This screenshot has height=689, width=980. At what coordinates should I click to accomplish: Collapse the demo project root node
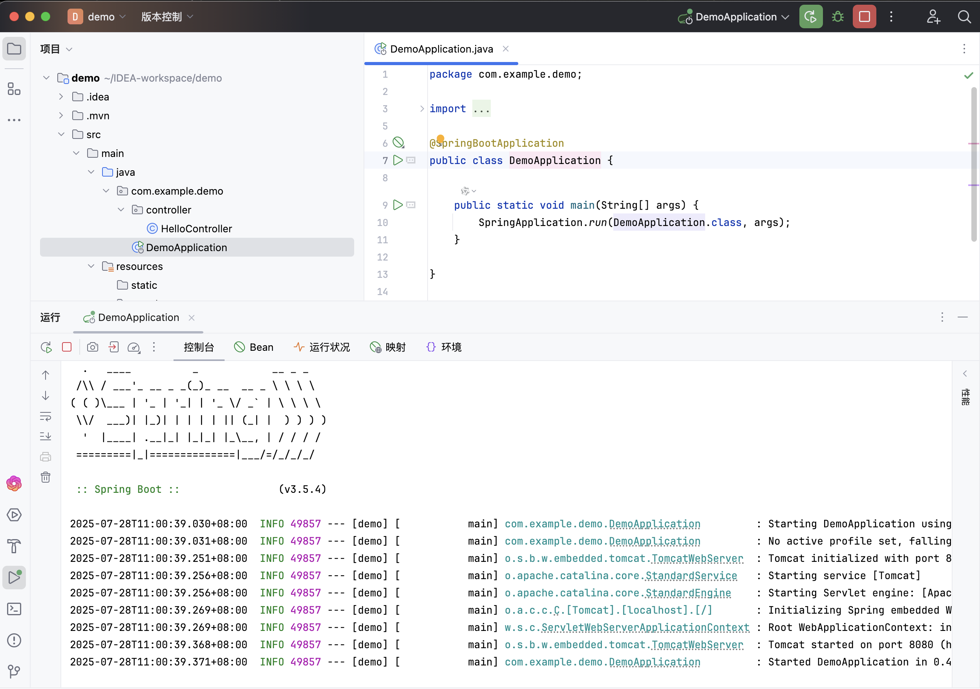click(46, 78)
